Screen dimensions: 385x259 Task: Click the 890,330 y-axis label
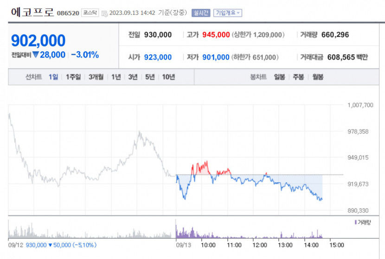tap(358, 210)
